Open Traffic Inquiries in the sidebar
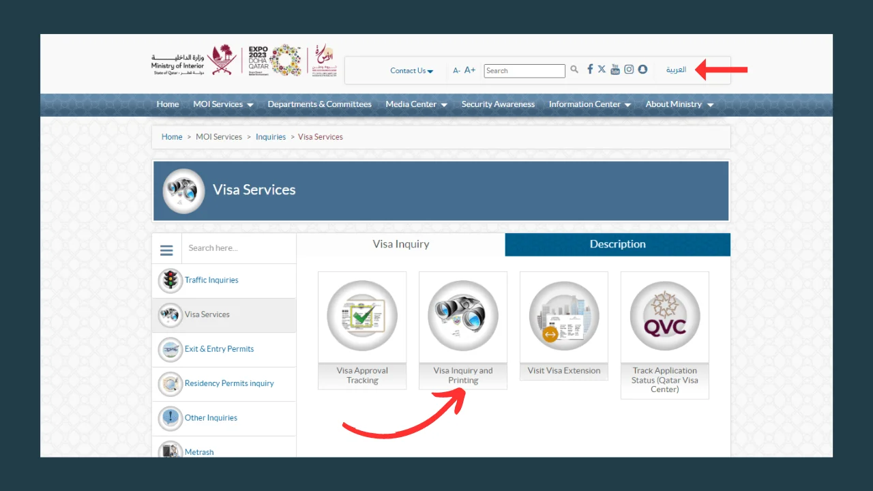 point(211,280)
